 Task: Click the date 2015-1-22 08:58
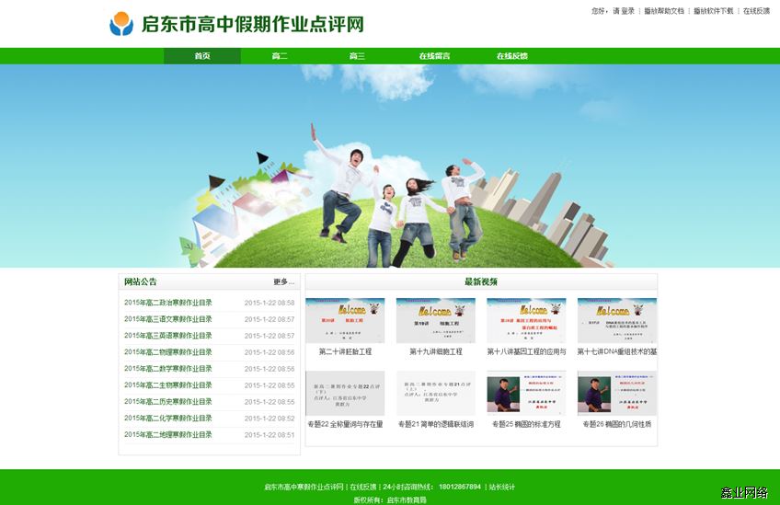(270, 303)
